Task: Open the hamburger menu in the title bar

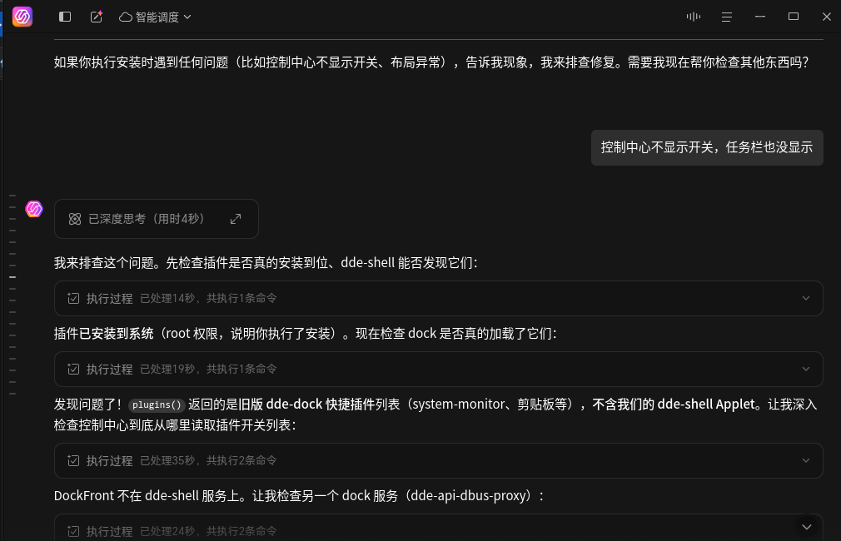Action: [727, 17]
